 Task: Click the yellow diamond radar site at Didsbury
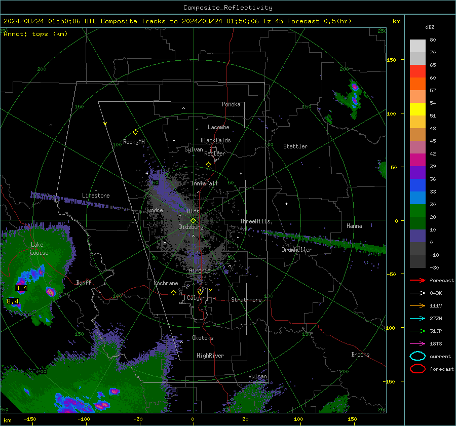193,221
